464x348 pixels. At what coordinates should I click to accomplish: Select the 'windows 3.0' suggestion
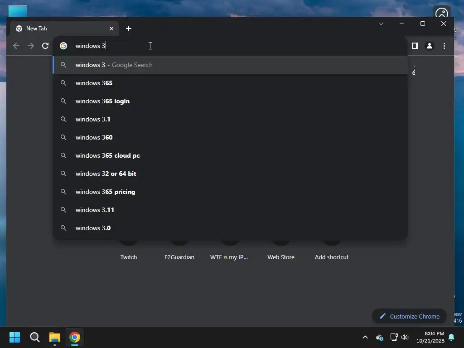pos(230,228)
